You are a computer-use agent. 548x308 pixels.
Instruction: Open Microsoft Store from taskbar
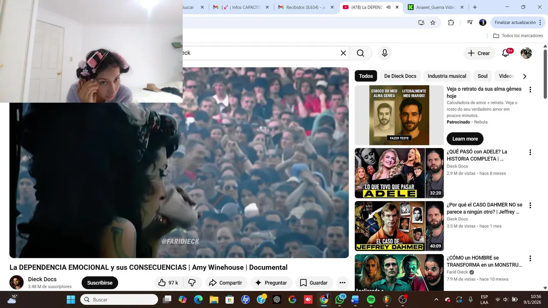pyautogui.click(x=229, y=299)
